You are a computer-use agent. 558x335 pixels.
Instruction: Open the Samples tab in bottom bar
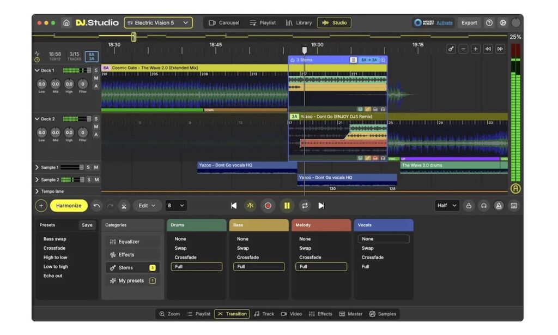[383, 314]
